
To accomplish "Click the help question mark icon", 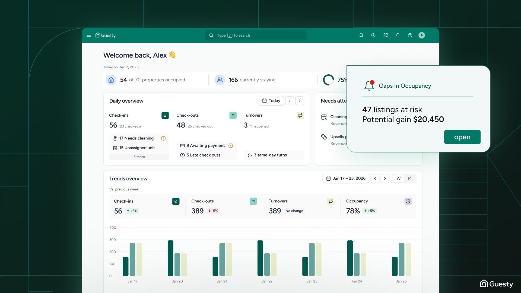I will click(410, 35).
